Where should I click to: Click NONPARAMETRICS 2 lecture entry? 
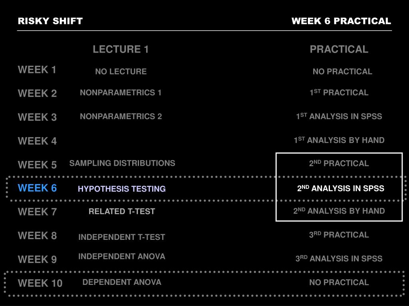[x=121, y=116]
